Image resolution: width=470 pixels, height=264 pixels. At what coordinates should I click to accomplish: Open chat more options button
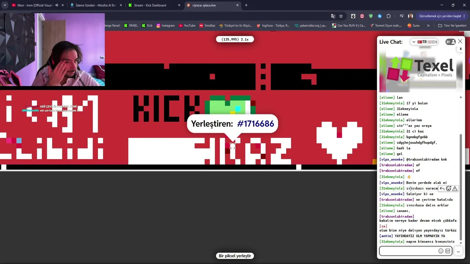click(458, 251)
